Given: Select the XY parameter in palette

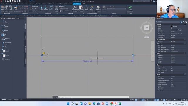Looking at the screenshot, I should [4, 34].
